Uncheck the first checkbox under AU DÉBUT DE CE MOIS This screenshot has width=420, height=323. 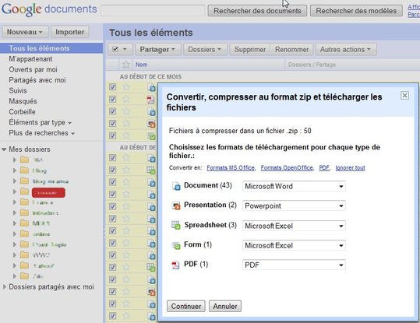(x=112, y=87)
